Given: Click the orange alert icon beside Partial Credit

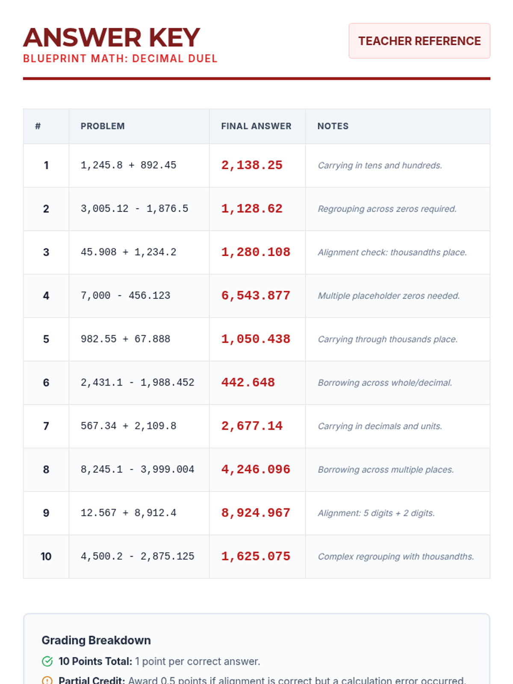Looking at the screenshot, I should (x=47, y=680).
